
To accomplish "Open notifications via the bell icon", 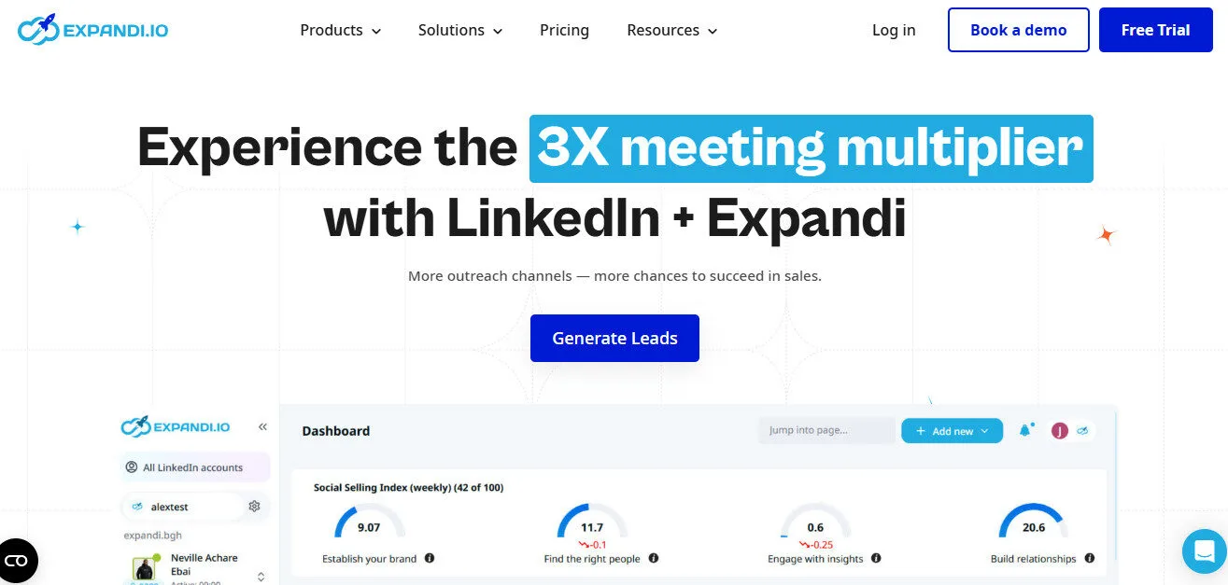I will [1025, 430].
